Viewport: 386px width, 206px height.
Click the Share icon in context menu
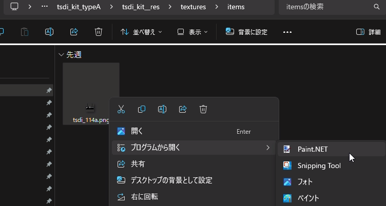point(183,109)
